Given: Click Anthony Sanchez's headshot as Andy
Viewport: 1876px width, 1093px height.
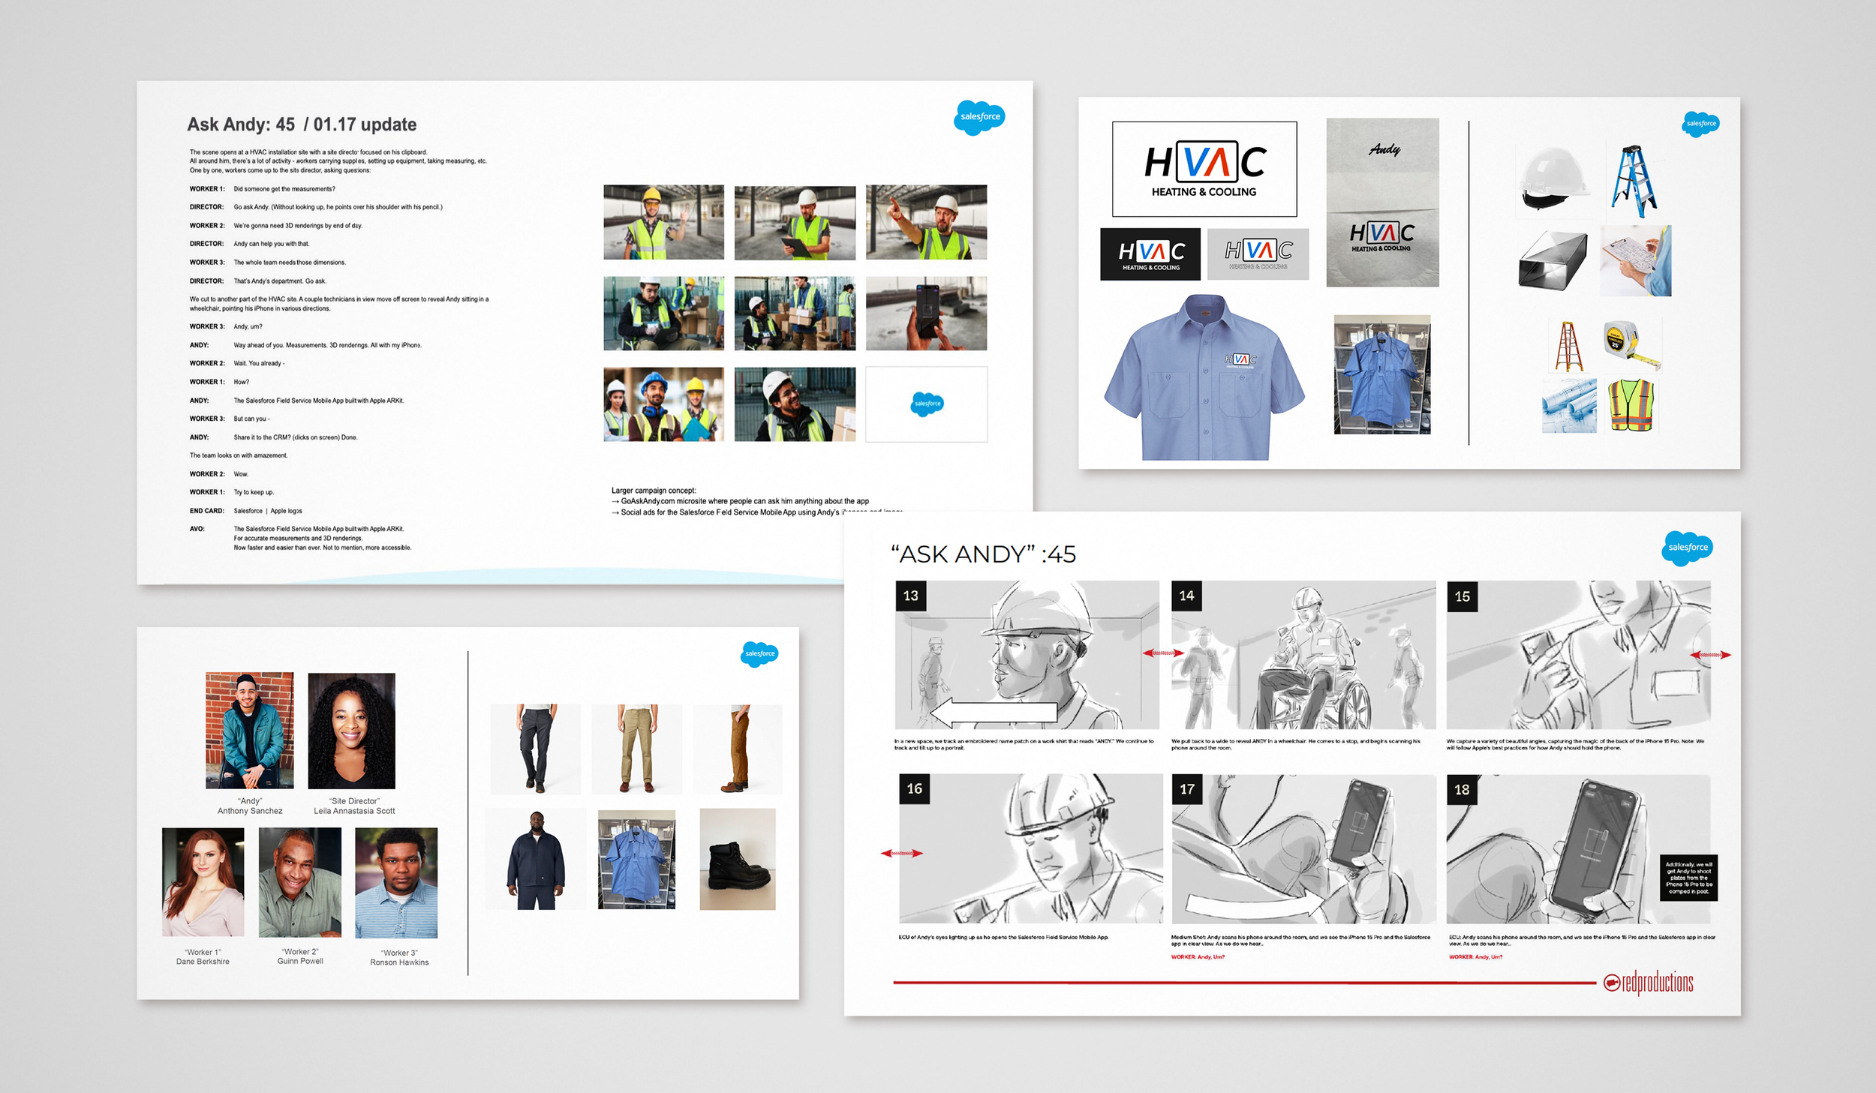Looking at the screenshot, I should [250, 730].
